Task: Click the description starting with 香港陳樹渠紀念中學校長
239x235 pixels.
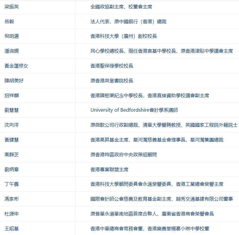Action: (x=150, y=95)
